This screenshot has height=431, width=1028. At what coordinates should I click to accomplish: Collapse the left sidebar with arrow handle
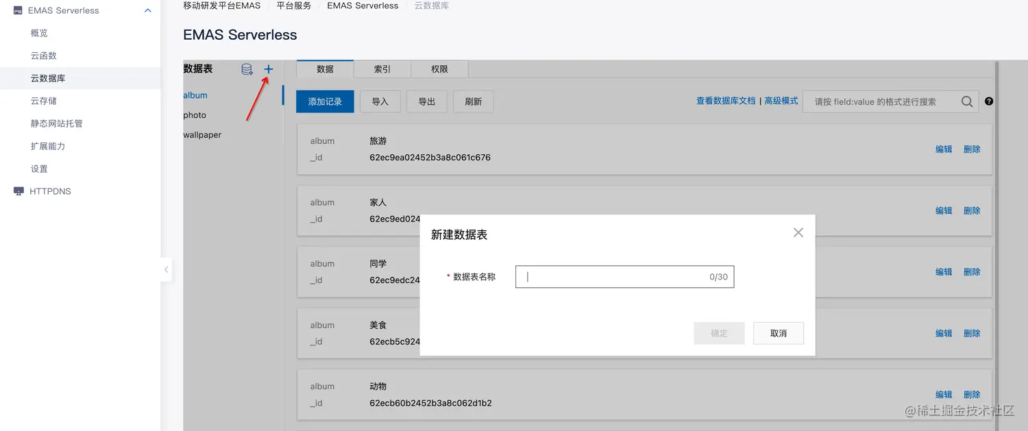[166, 270]
